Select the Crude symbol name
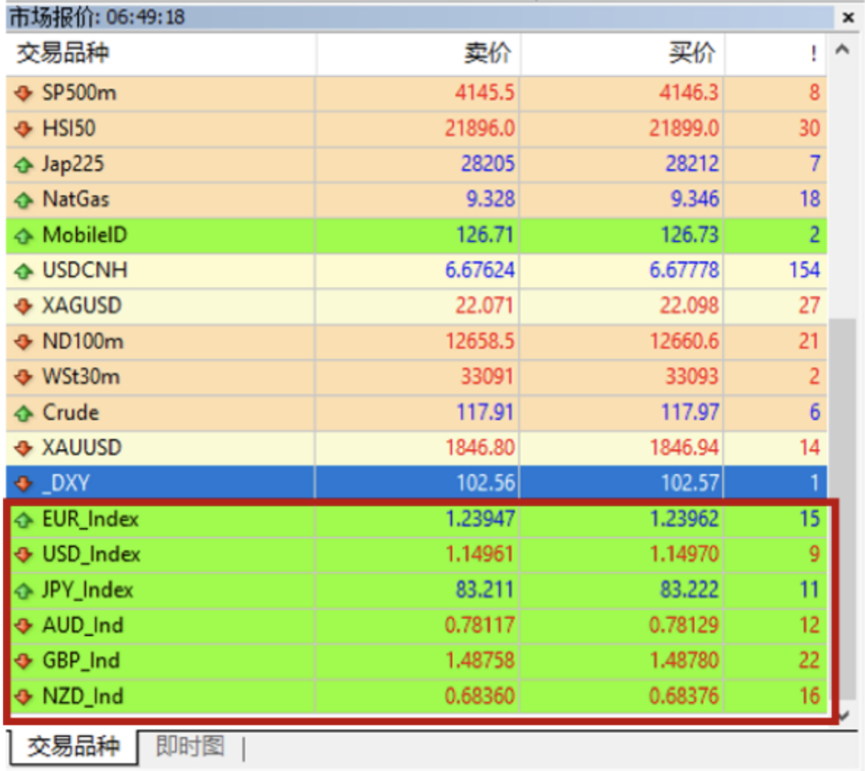The width and height of the screenshot is (865, 771). coord(70,412)
